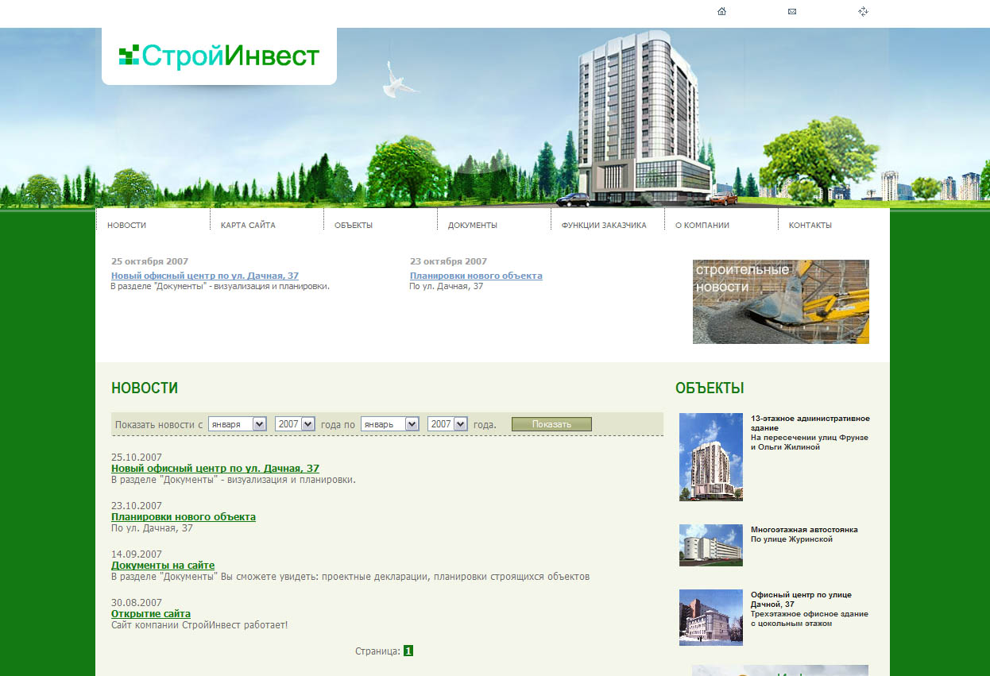Image resolution: width=990 pixels, height=676 pixels.
Task: Open the Открытие сайта news link
Action: [x=151, y=614]
